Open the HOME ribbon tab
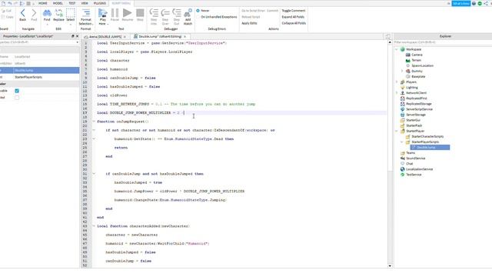Image resolution: width=492 pixels, height=277 pixels. coord(43,3)
